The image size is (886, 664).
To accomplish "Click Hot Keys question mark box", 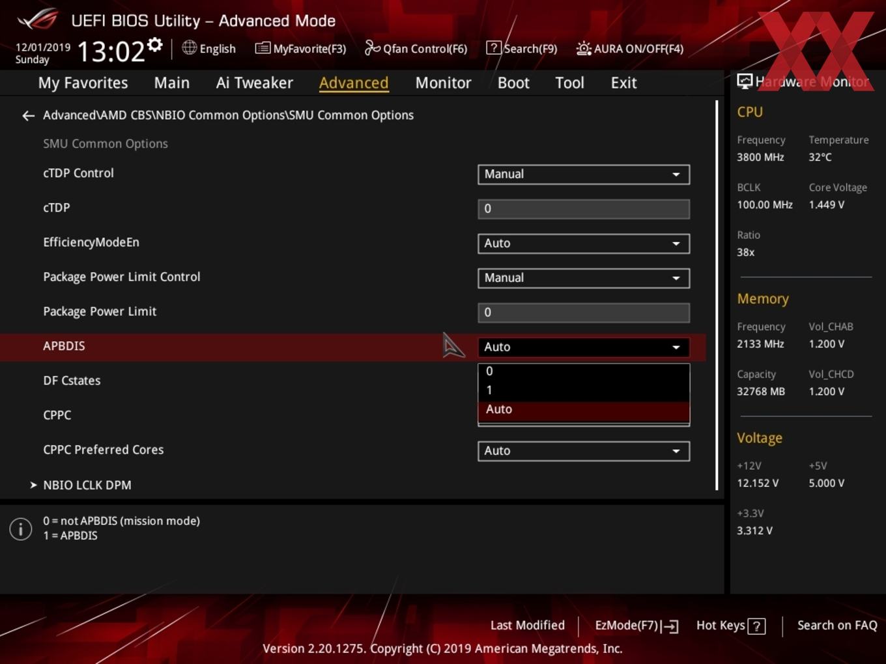I will (x=756, y=626).
